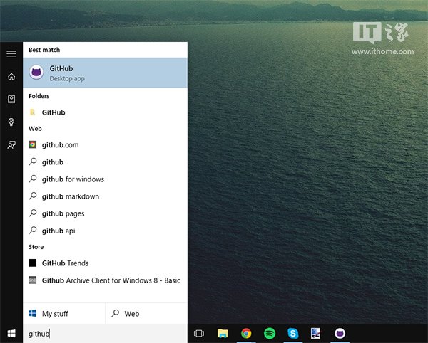Switch to Web search filter
428x343 pixels.
pyautogui.click(x=146, y=314)
